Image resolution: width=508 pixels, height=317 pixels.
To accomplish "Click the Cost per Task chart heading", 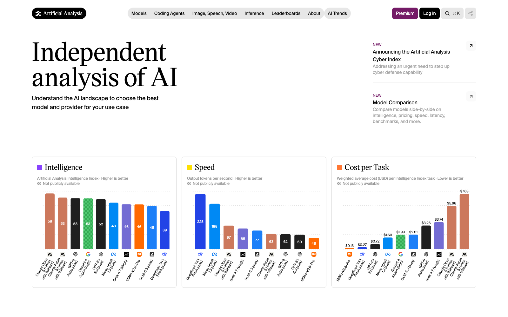I will [367, 167].
